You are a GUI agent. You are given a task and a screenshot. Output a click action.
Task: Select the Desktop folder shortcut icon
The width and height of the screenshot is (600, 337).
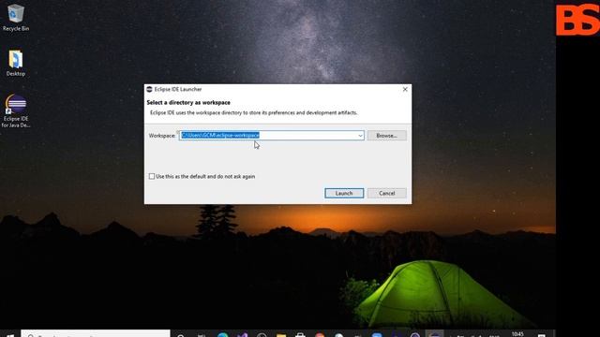click(x=15, y=63)
